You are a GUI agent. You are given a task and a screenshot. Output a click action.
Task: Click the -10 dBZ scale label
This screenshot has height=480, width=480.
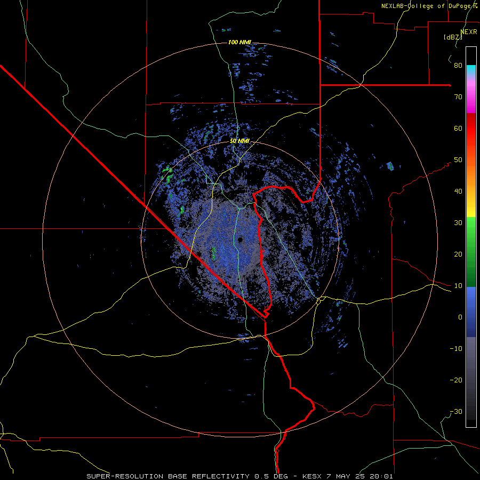click(x=456, y=349)
